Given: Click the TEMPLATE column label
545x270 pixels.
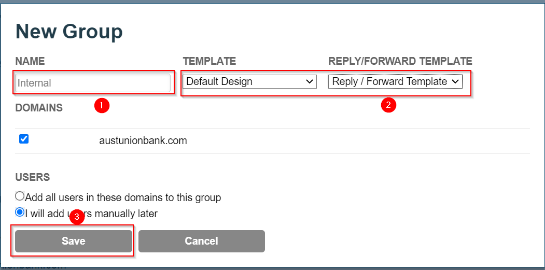Looking at the screenshot, I should (209, 61).
